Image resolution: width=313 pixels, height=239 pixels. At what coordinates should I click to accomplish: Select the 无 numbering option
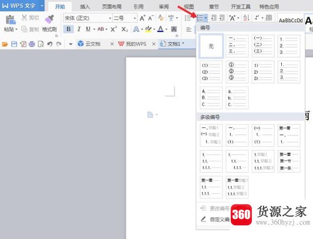click(x=211, y=46)
